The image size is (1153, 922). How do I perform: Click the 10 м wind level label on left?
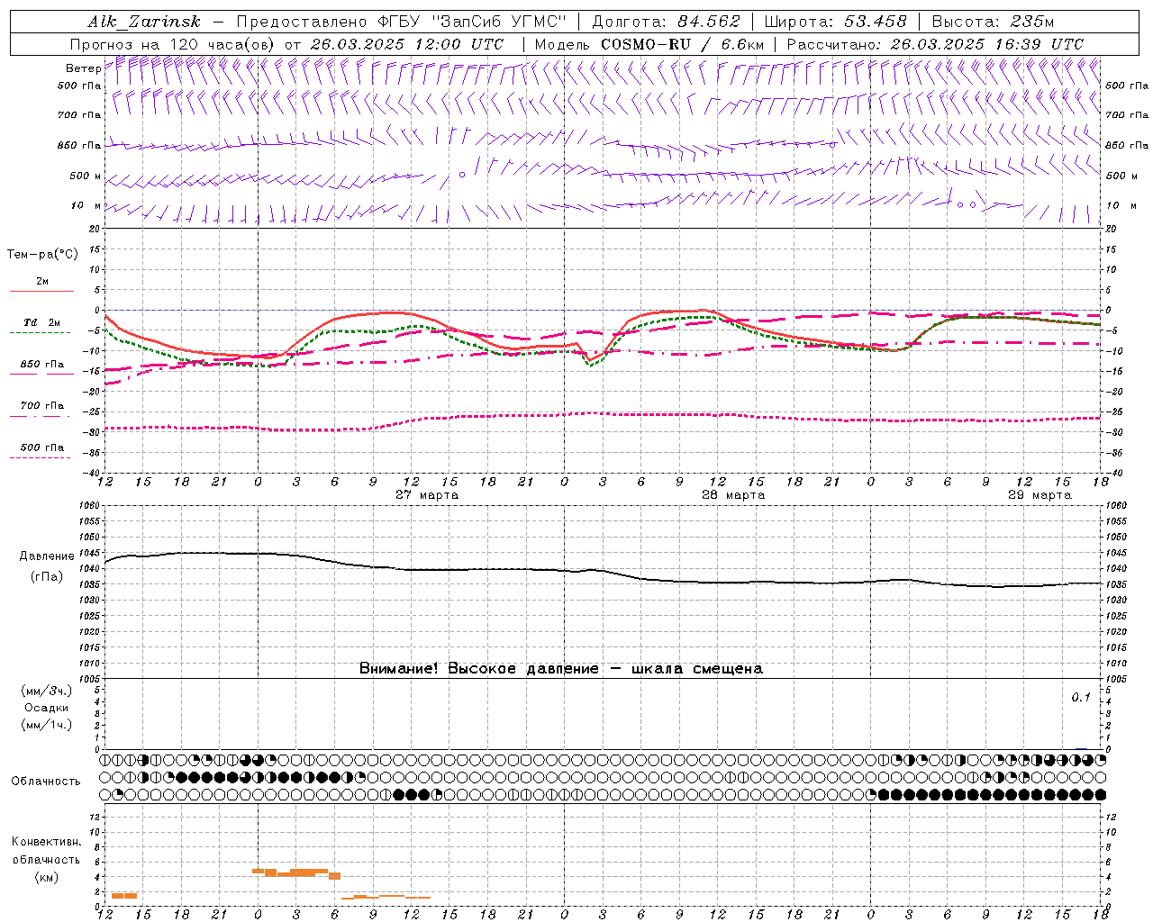pyautogui.click(x=86, y=205)
